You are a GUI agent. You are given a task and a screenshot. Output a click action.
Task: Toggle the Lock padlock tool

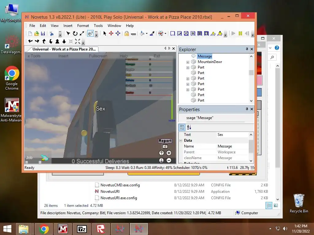point(127,33)
